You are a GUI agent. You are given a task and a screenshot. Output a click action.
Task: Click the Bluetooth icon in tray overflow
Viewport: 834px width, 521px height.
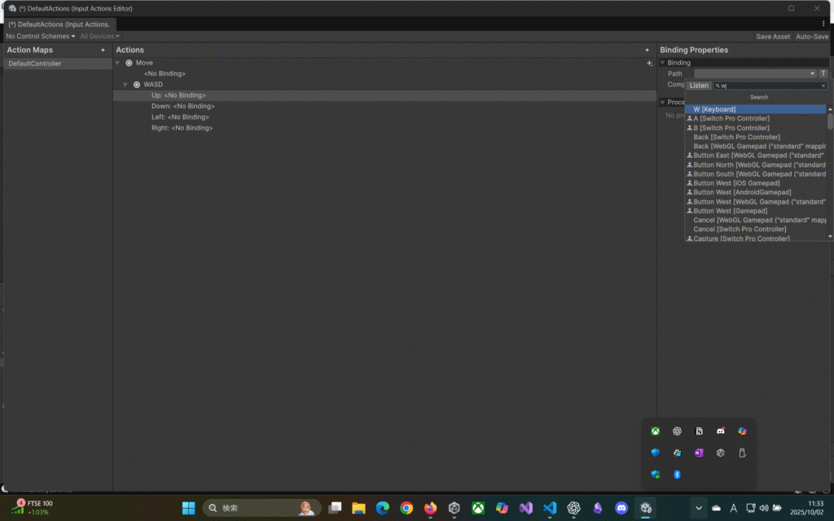click(677, 475)
